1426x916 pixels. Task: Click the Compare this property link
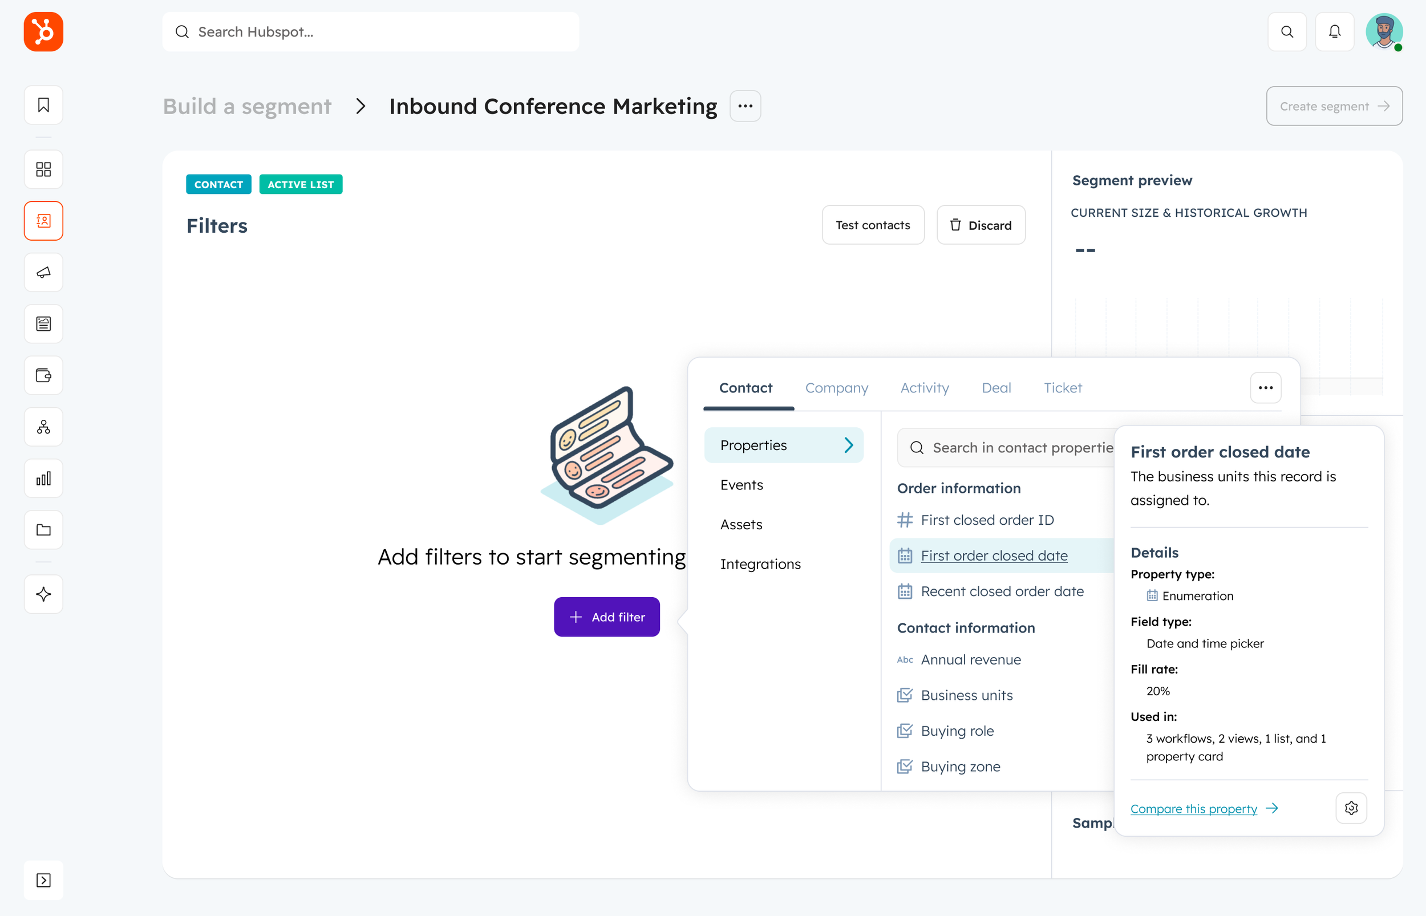coord(1193,808)
